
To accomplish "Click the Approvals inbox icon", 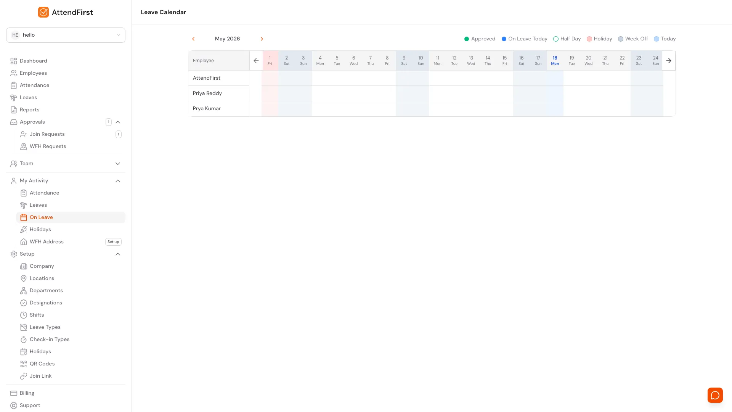I will coord(14,122).
